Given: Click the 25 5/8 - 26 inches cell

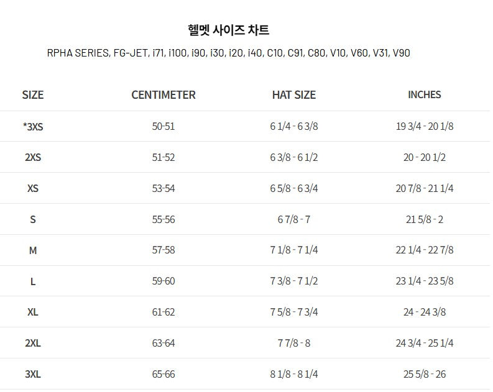Looking at the screenshot, I should tap(425, 374).
